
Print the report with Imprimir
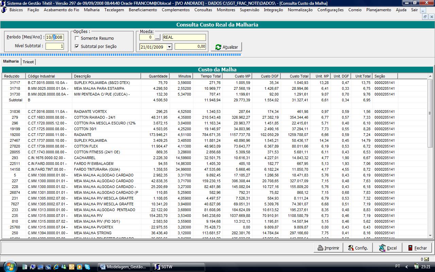(x=328, y=248)
